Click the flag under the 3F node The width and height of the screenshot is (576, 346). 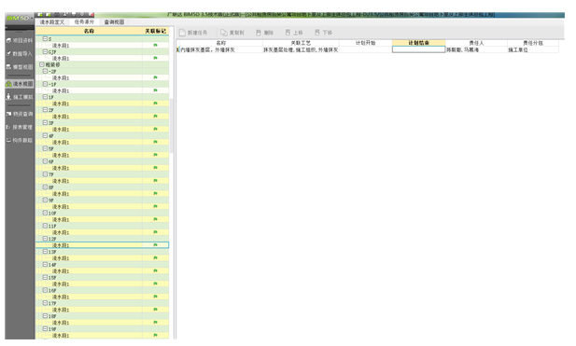[x=155, y=129]
